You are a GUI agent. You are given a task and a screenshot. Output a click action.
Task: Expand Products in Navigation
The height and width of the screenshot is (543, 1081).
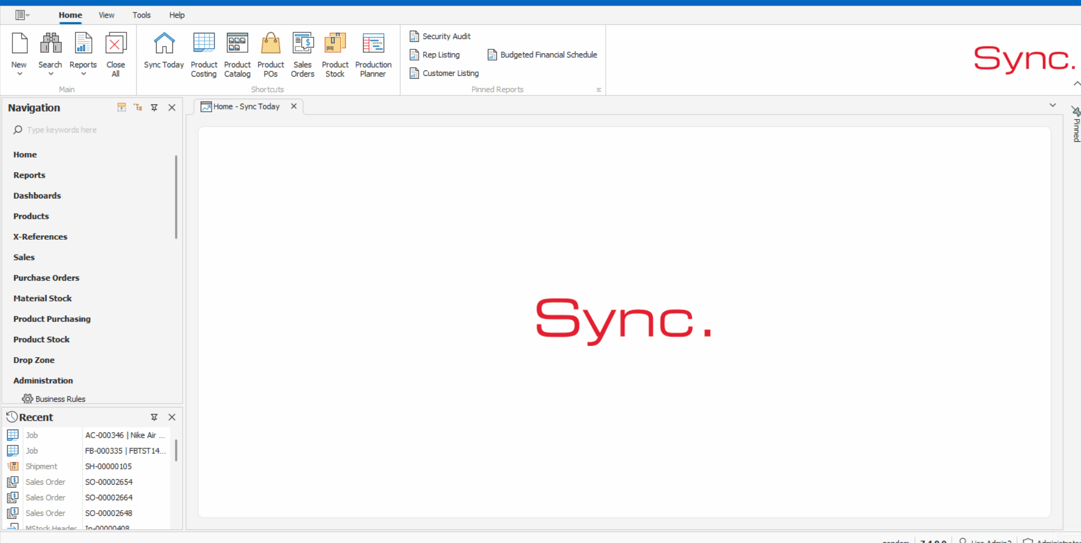tap(31, 216)
